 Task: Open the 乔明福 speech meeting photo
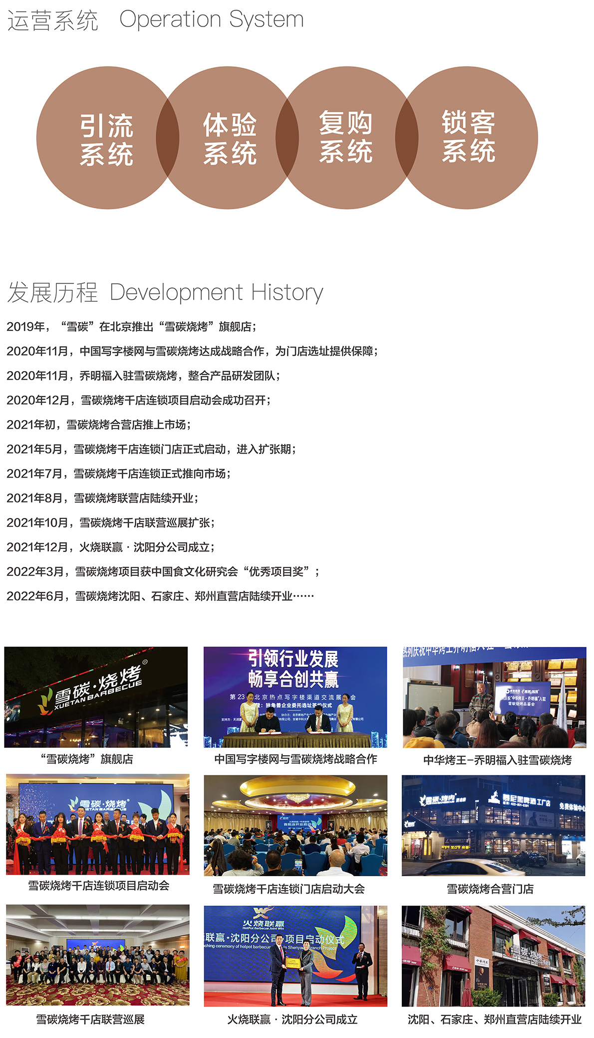(495, 697)
